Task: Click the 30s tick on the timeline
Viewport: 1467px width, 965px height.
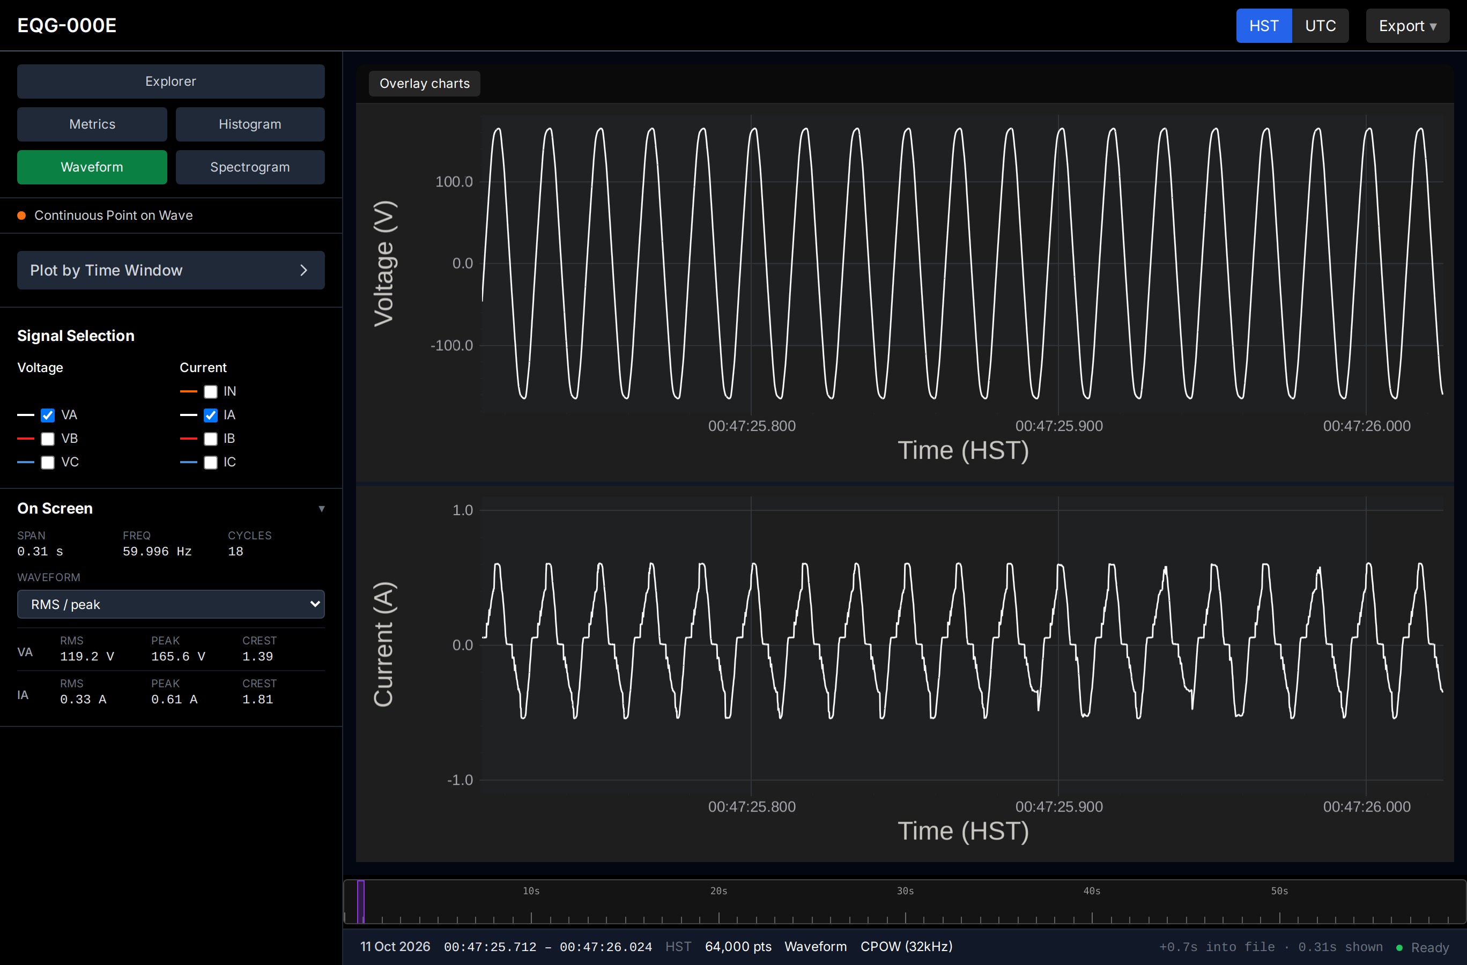Action: point(905,891)
